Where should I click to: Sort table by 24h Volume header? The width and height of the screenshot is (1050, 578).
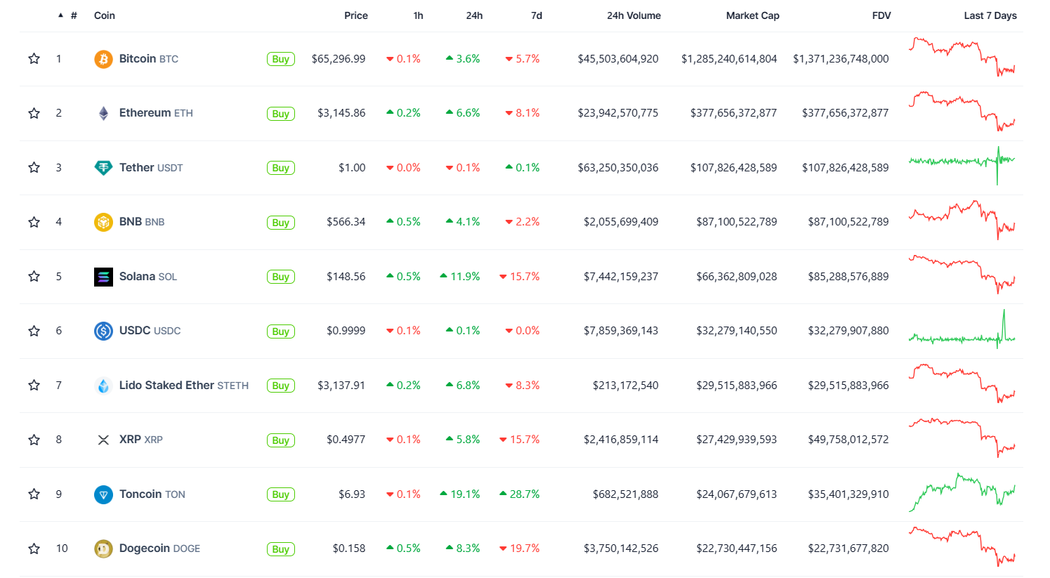point(634,15)
